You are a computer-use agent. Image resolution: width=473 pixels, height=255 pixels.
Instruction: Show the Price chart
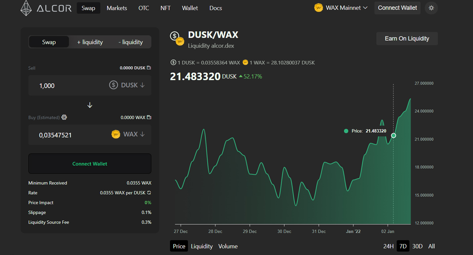(x=179, y=246)
